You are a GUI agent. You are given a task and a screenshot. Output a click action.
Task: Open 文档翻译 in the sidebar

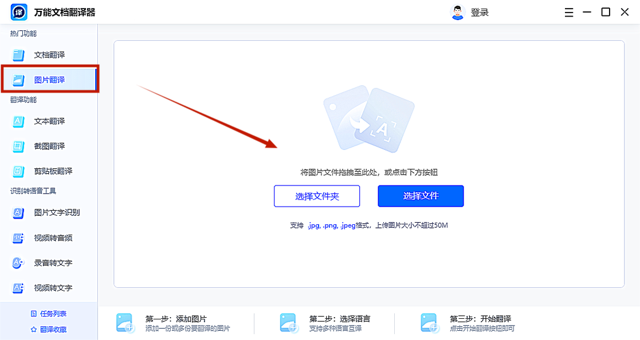click(x=49, y=54)
